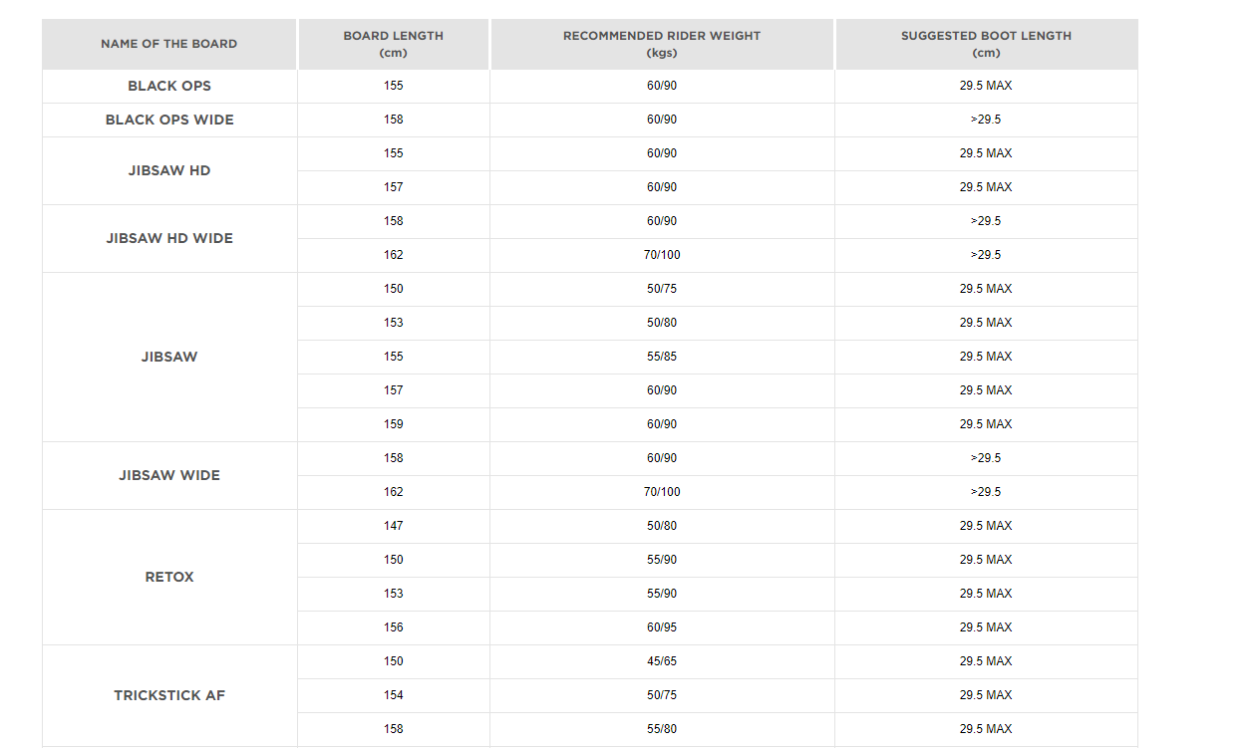Image resolution: width=1254 pixels, height=748 pixels.
Task: Select the 154 board length for Trickstick AF
Action: (x=394, y=695)
